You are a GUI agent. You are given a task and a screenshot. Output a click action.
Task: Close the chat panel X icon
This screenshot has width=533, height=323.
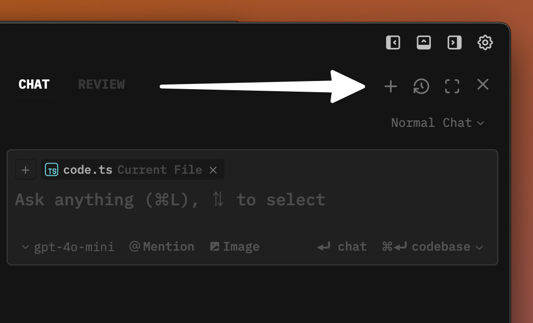tap(482, 85)
